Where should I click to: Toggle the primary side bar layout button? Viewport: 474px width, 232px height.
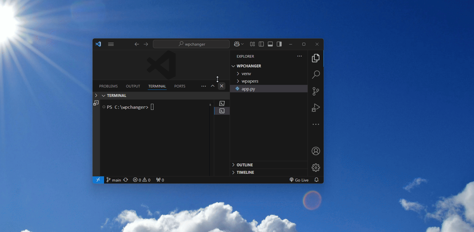261,44
